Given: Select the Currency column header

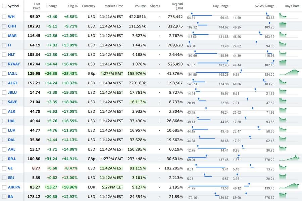Looking at the screenshot, I should coord(88,6).
